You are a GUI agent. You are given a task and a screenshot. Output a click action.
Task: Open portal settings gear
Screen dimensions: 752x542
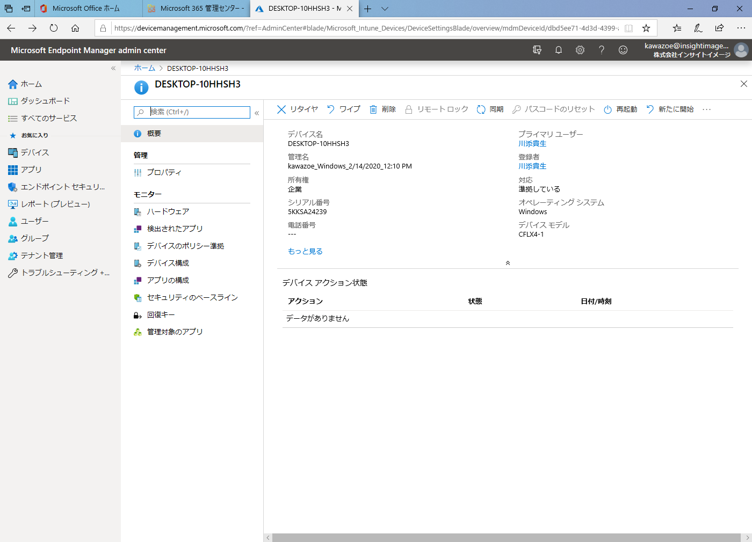pos(580,50)
